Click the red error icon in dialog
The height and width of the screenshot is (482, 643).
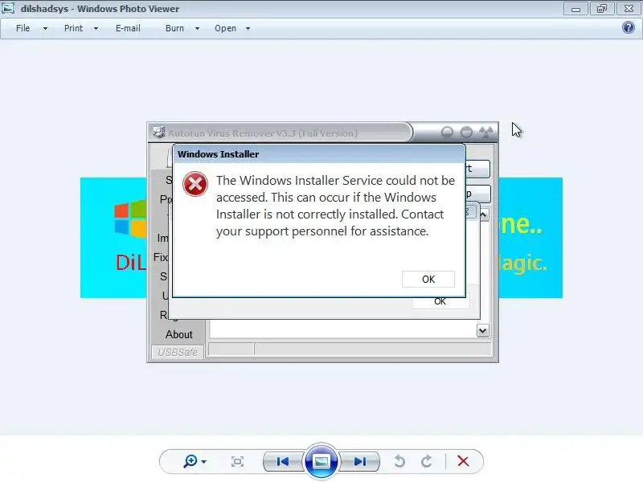click(195, 184)
